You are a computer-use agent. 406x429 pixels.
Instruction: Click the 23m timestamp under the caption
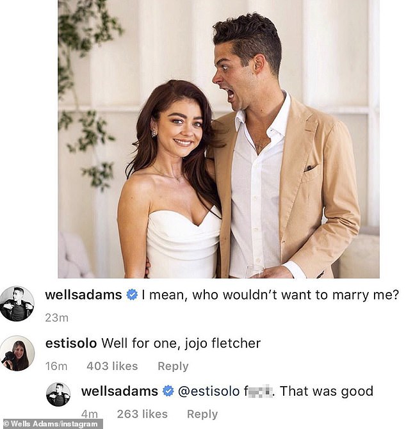coord(57,317)
